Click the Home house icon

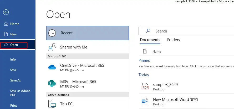[6, 24]
